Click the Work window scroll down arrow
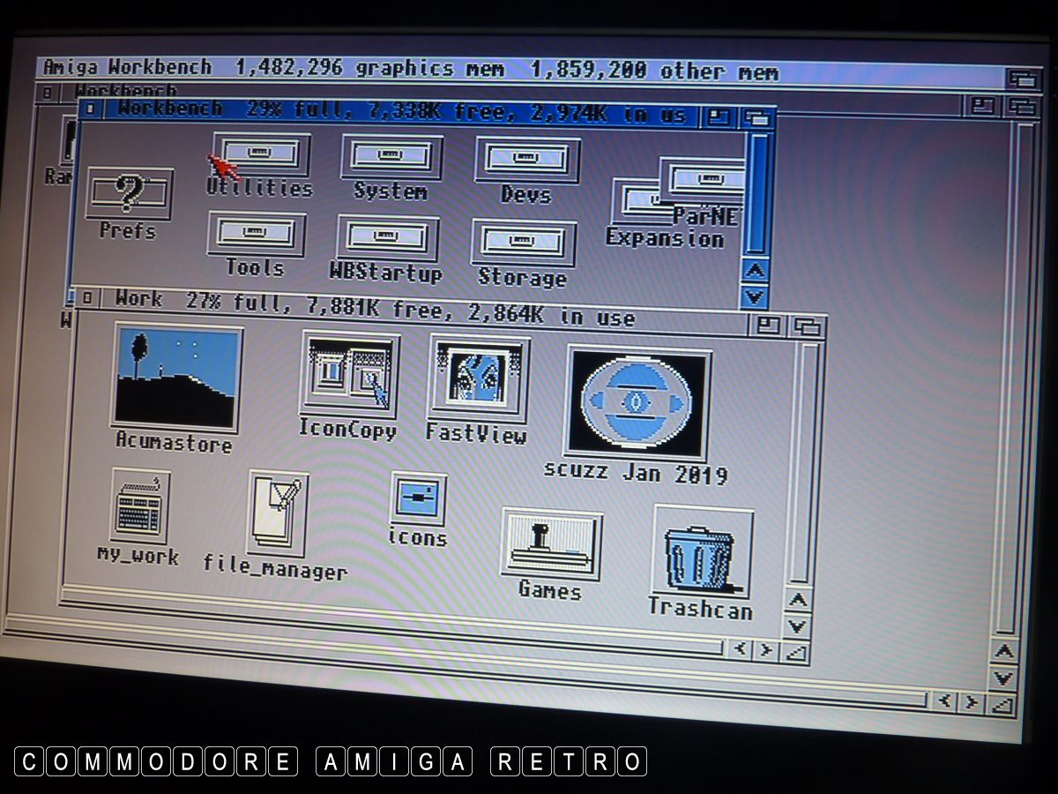 point(796,626)
